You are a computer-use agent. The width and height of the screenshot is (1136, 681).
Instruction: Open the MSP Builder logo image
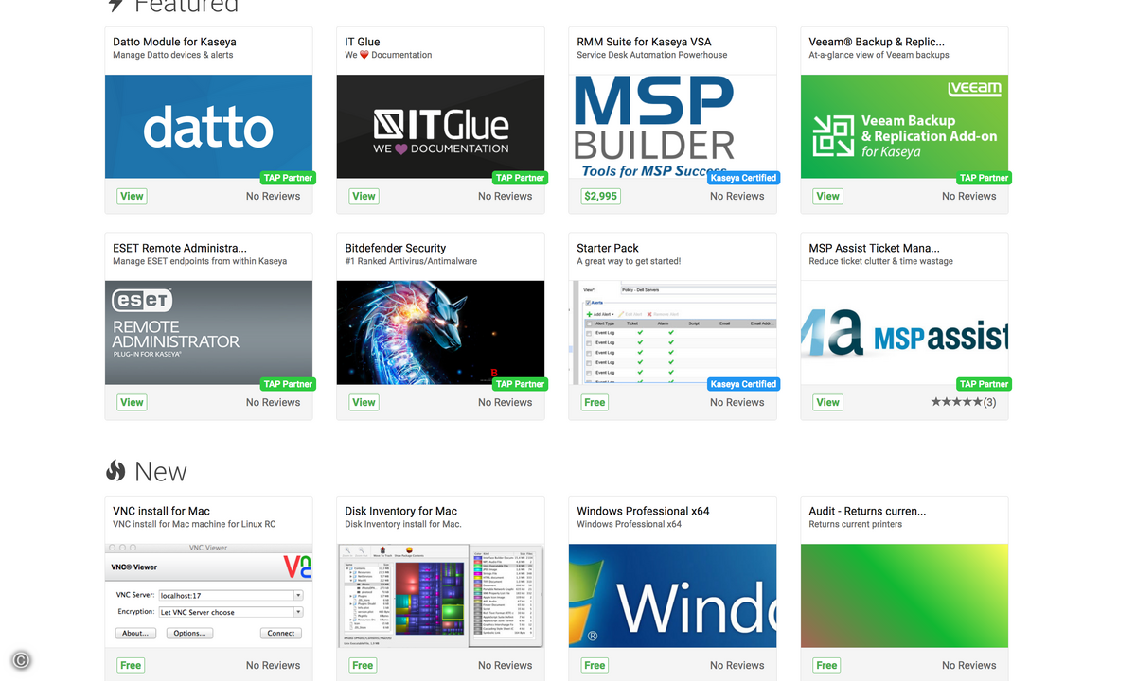[x=672, y=127]
